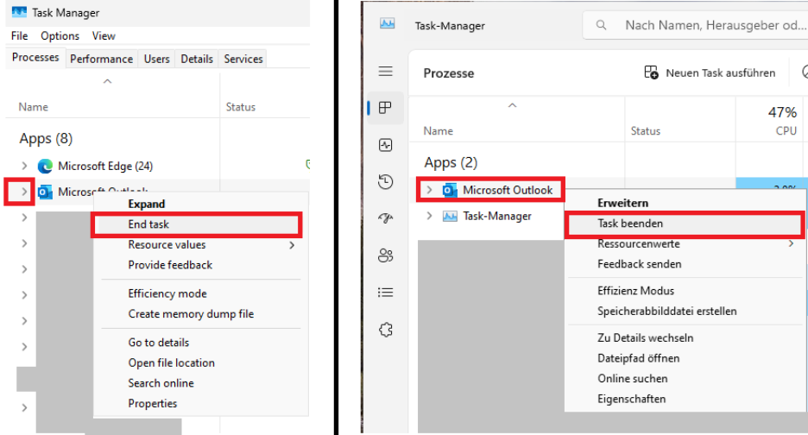The height and width of the screenshot is (435, 808).
Task: Click the Outlook icon in German Task-Manager
Action: (450, 190)
